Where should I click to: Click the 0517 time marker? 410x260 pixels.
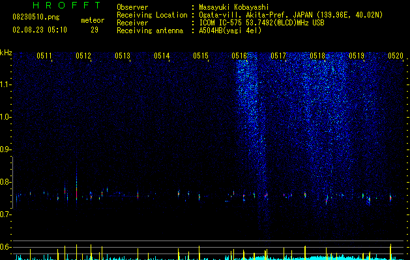(x=278, y=55)
